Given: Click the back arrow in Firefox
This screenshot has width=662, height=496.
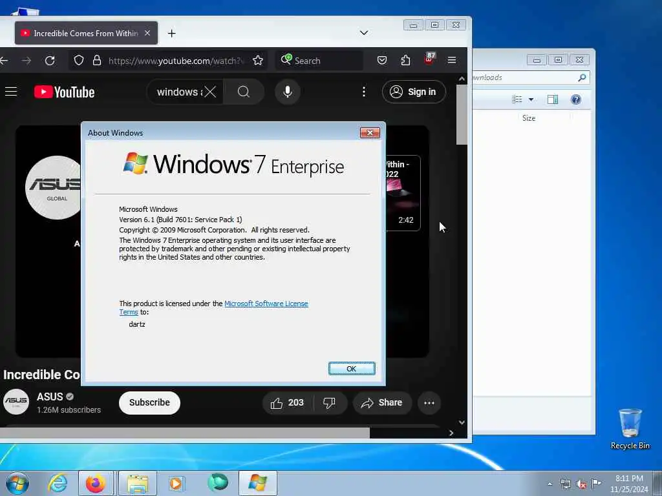Looking at the screenshot, I should click(5, 61).
